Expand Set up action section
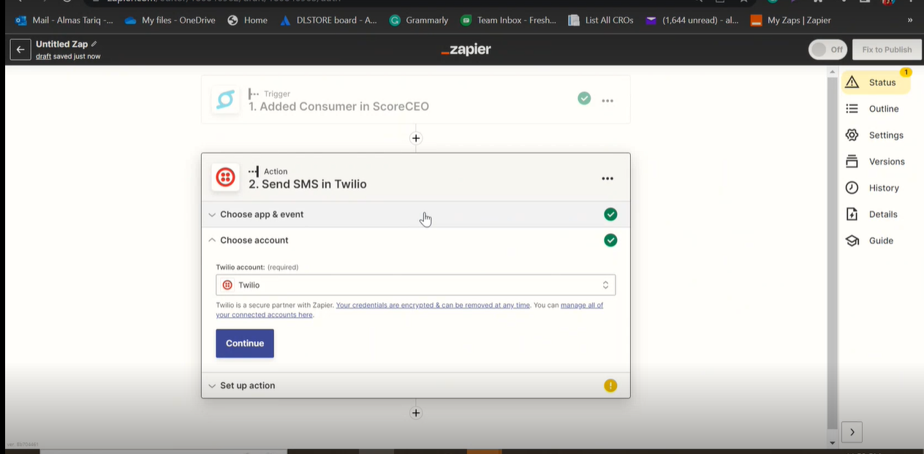924x454 pixels. (415, 385)
